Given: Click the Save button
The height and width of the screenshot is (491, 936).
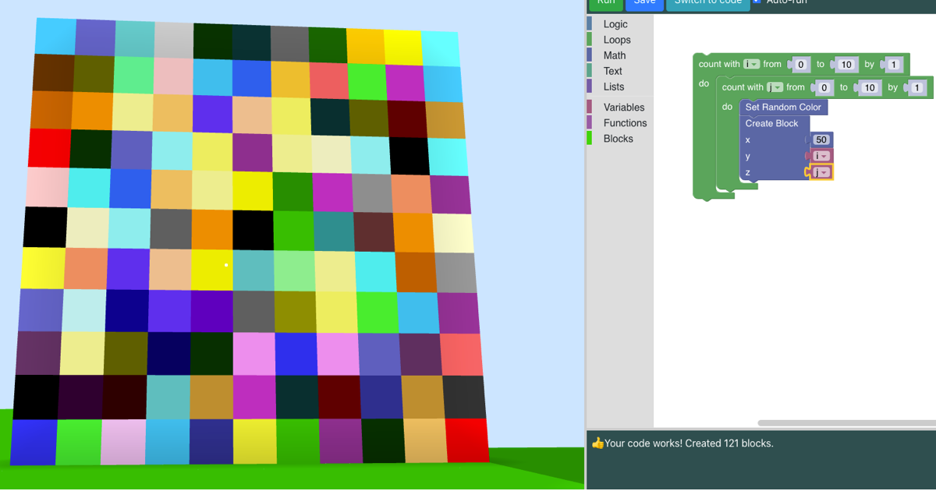Looking at the screenshot, I should (644, 2).
